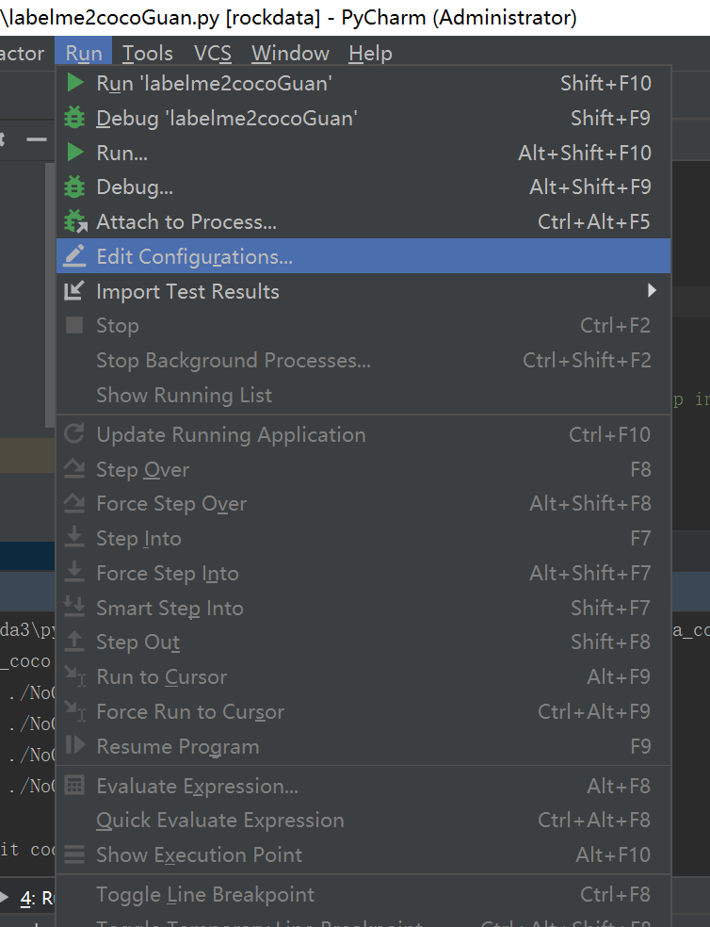Click the generic Run... play icon

(x=74, y=153)
